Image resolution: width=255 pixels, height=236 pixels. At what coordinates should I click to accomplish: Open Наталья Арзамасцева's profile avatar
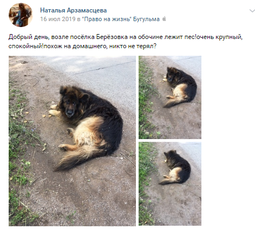coord(21,15)
